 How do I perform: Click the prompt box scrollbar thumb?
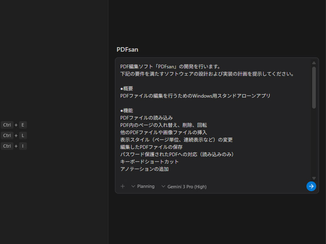(314, 87)
